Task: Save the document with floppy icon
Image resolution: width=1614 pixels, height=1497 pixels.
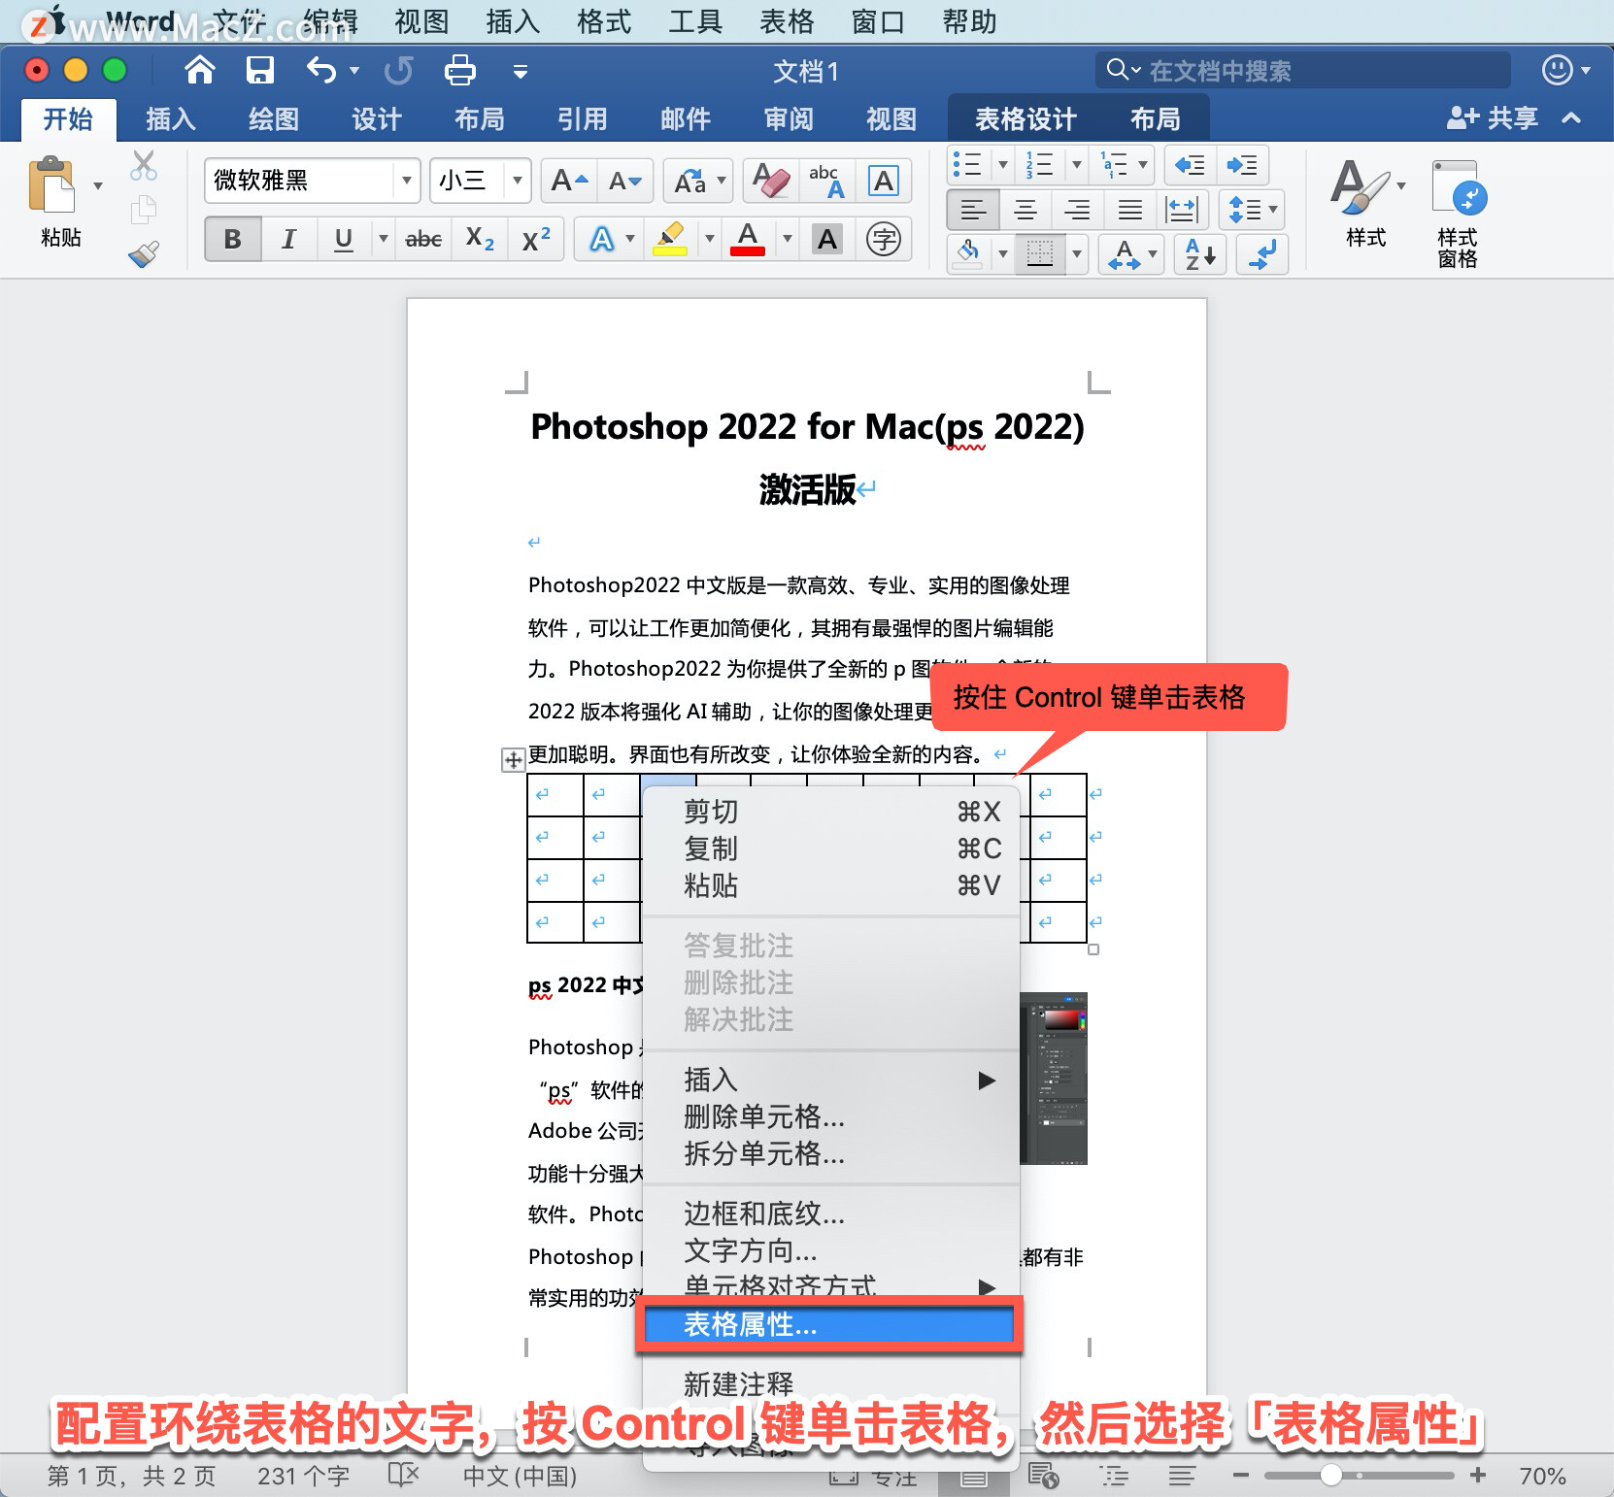Action: pyautogui.click(x=259, y=70)
